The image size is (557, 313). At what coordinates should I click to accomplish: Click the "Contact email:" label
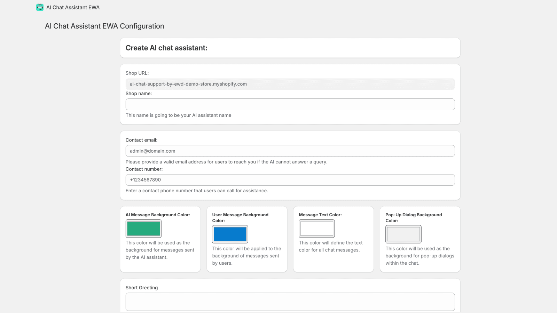[x=141, y=140]
